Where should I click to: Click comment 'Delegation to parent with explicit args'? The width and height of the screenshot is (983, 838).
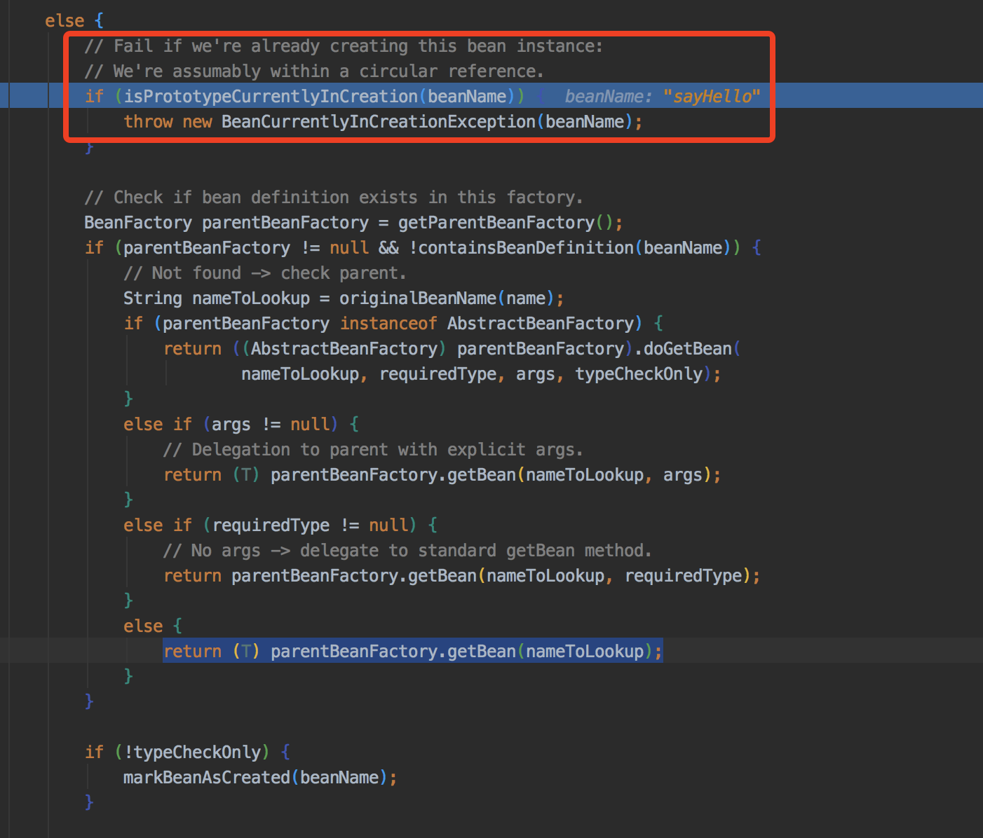point(373,449)
